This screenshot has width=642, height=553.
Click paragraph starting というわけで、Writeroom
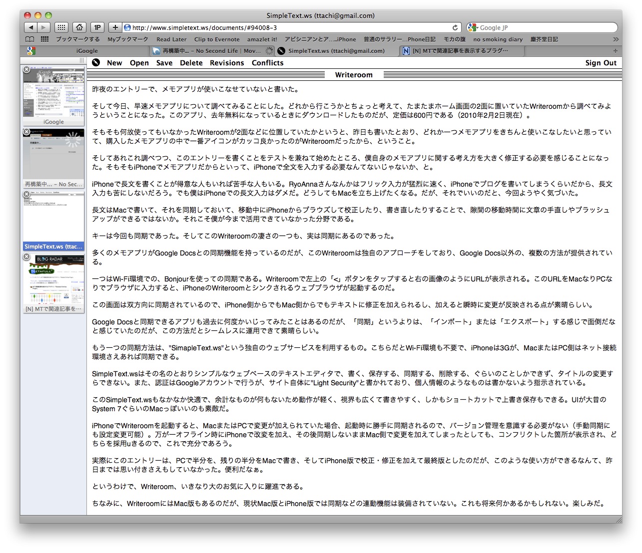198,487
